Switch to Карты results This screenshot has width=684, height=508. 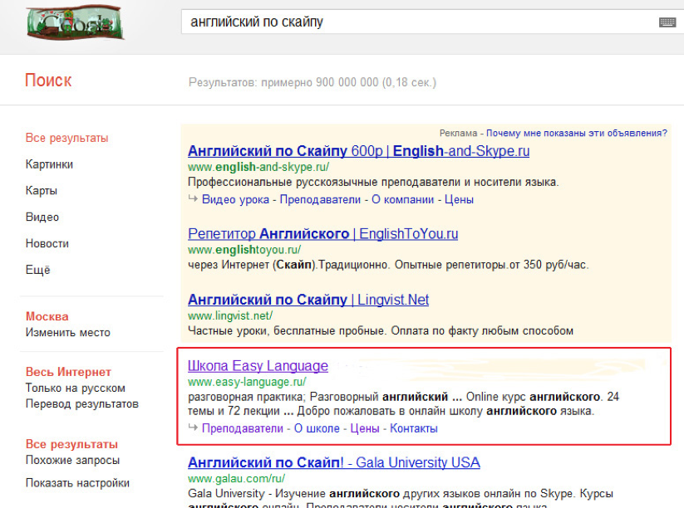[41, 191]
